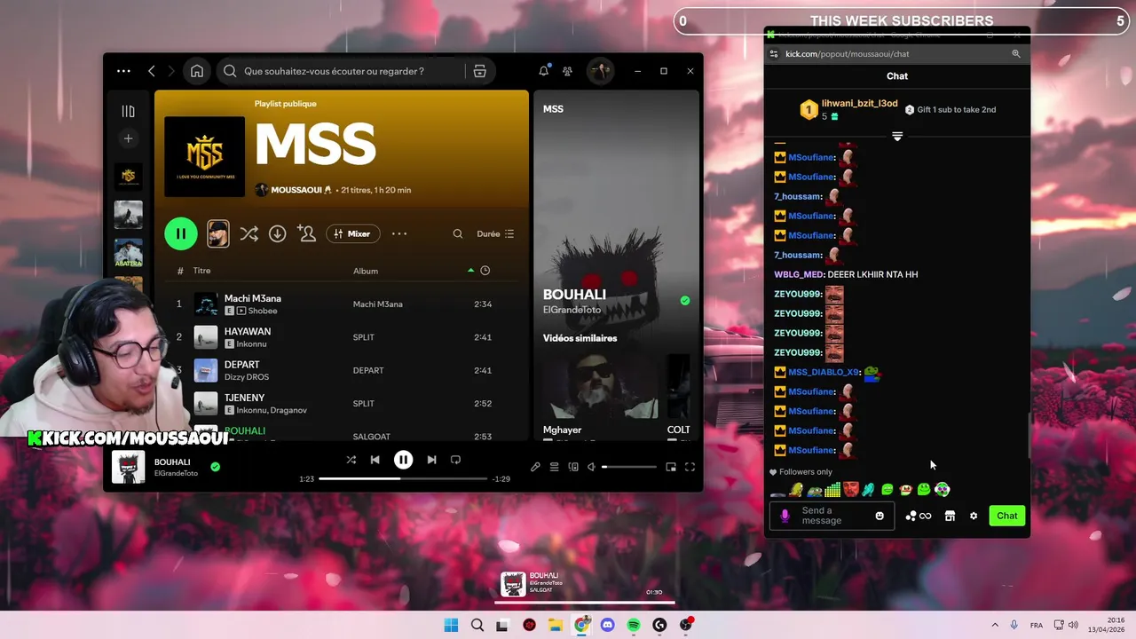
Task: Open Spotify three-dot main menu
Action: (123, 71)
